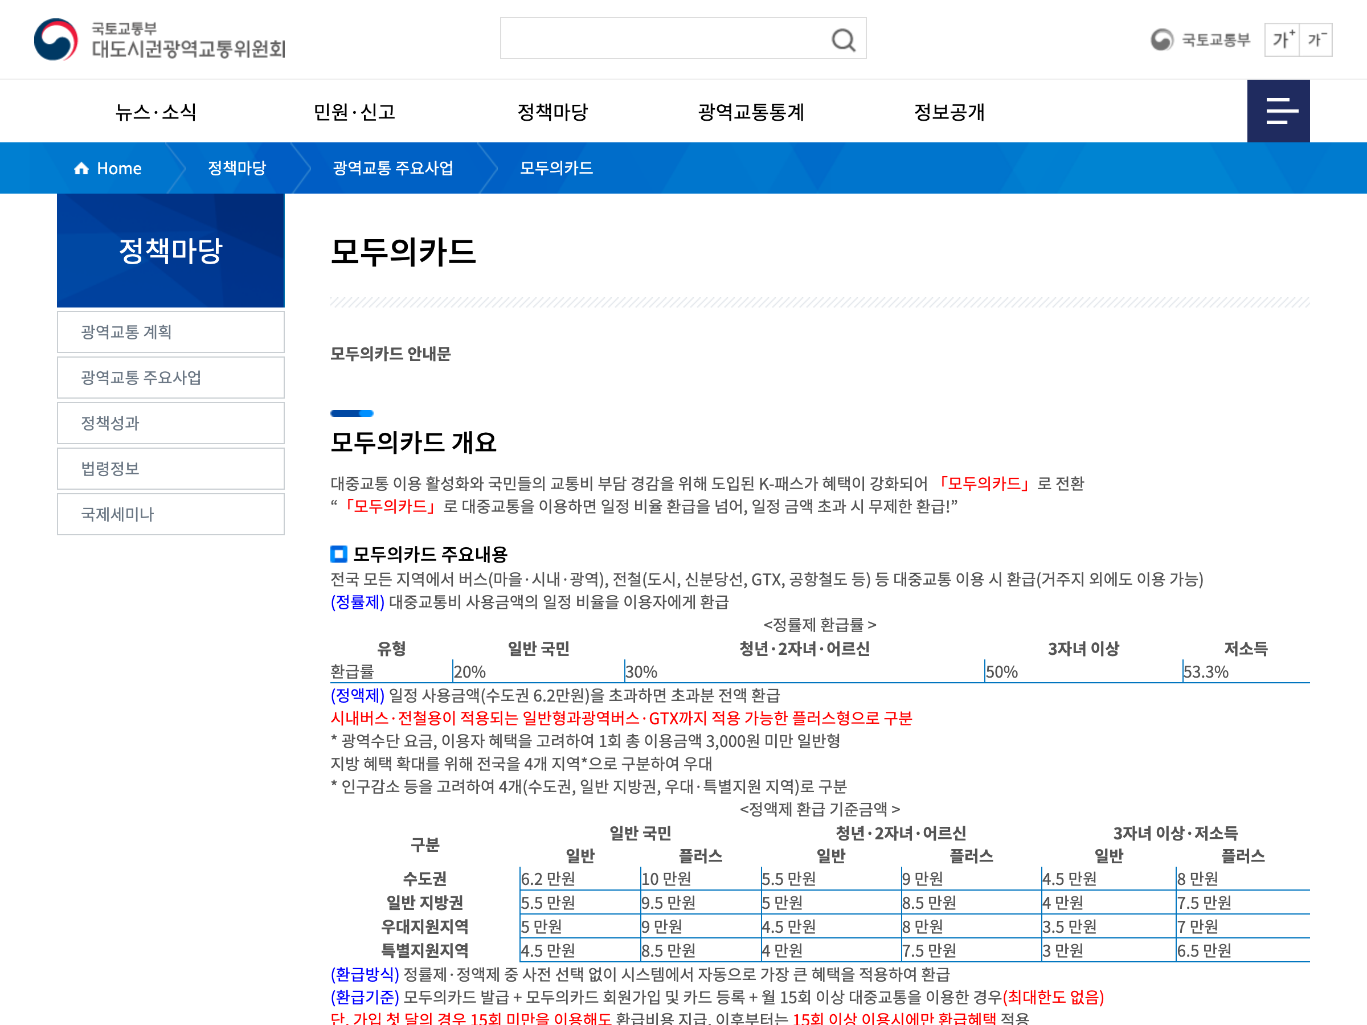Select 법령정보 in the side menu

(x=170, y=468)
